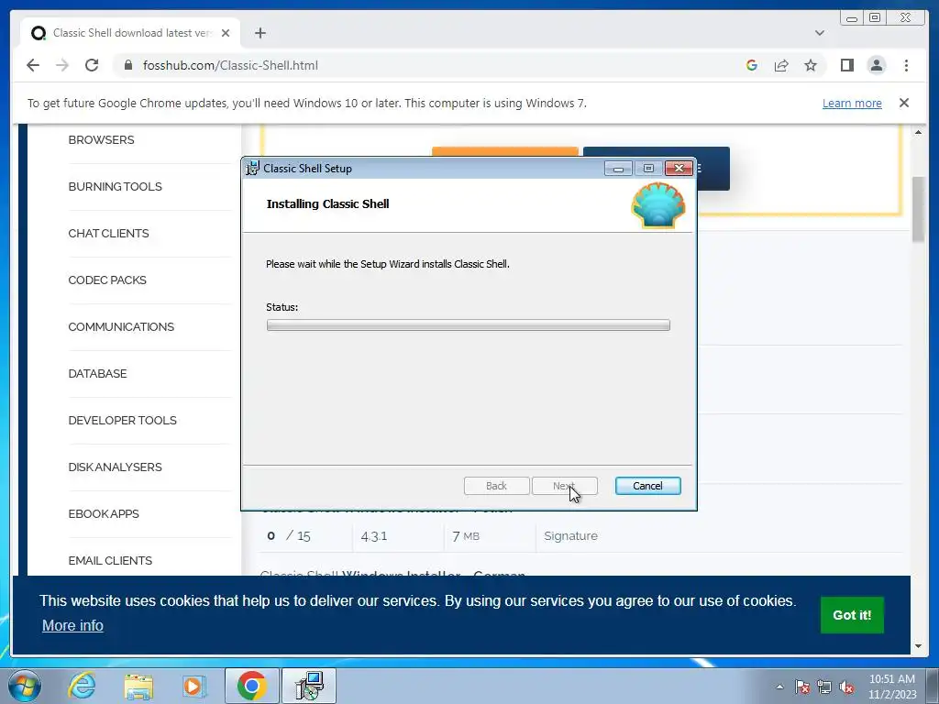Click the Signature link
Screen dimensions: 939x704
(570, 535)
